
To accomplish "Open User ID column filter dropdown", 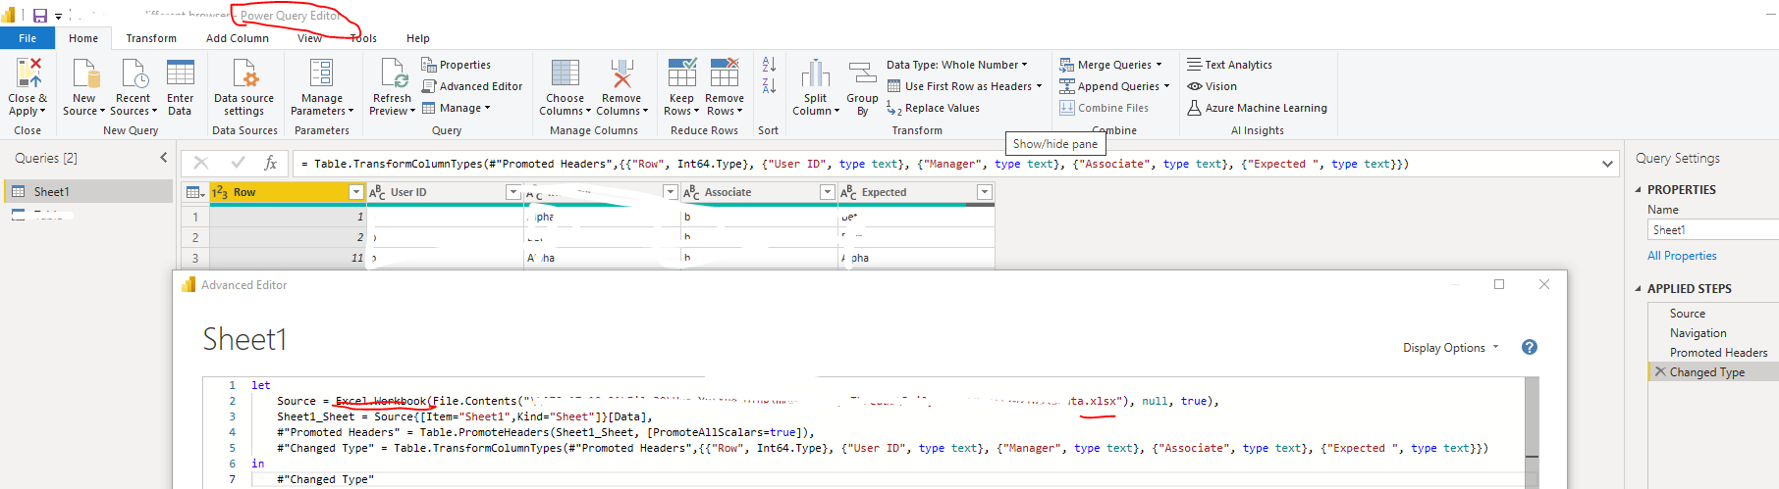I will 512,192.
